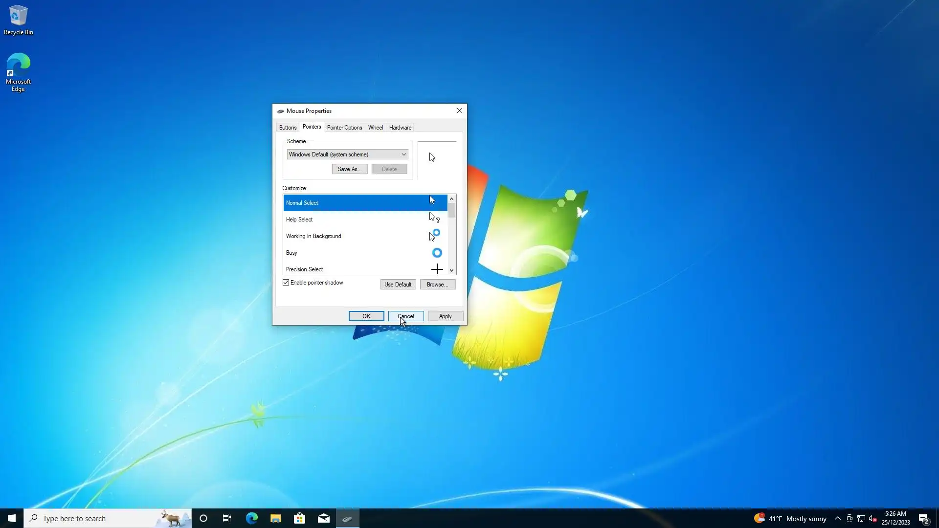Click the Use Default button
The height and width of the screenshot is (528, 939).
(x=398, y=285)
